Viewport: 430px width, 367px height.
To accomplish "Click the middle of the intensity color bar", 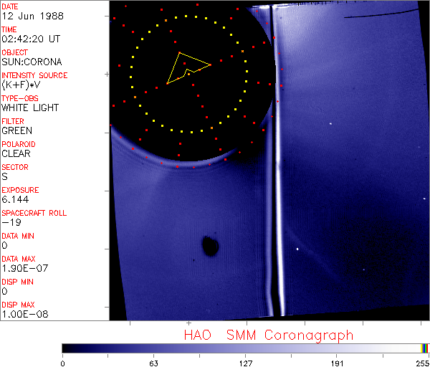I will 245,348.
